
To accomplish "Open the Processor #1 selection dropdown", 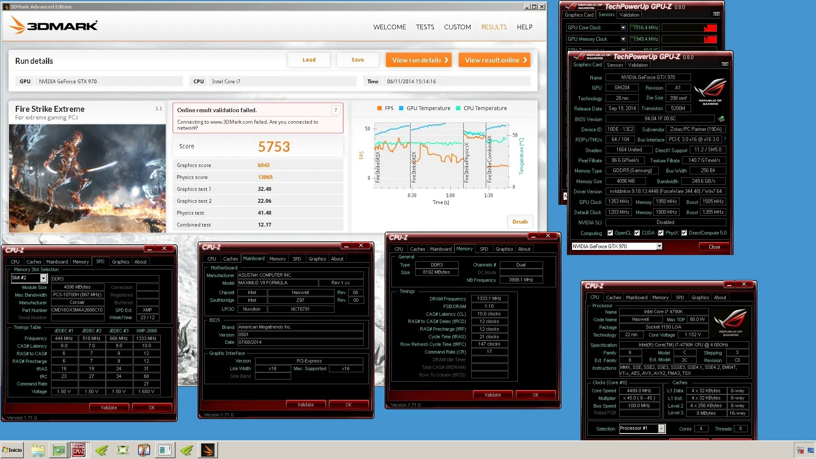I will tap(662, 428).
